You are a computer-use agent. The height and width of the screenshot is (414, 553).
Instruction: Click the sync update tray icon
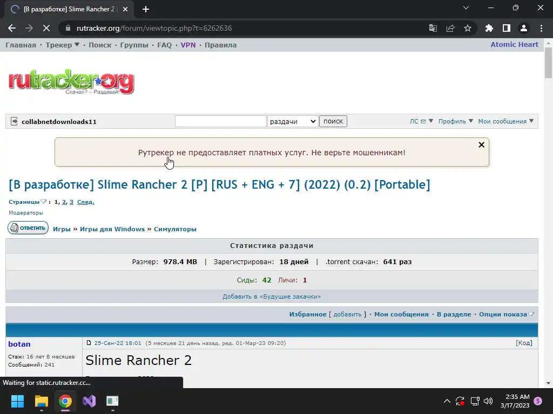[x=460, y=401]
